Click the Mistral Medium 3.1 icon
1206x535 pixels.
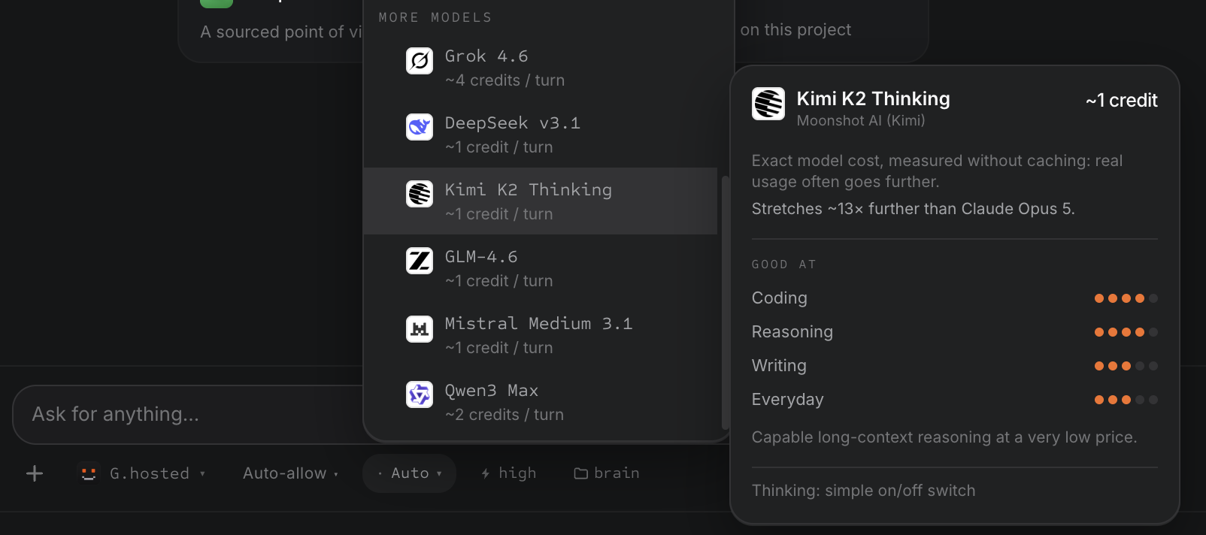pos(420,328)
